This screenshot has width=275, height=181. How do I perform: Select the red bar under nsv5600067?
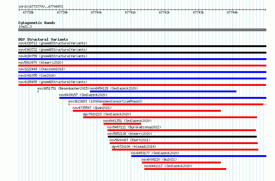184,143
